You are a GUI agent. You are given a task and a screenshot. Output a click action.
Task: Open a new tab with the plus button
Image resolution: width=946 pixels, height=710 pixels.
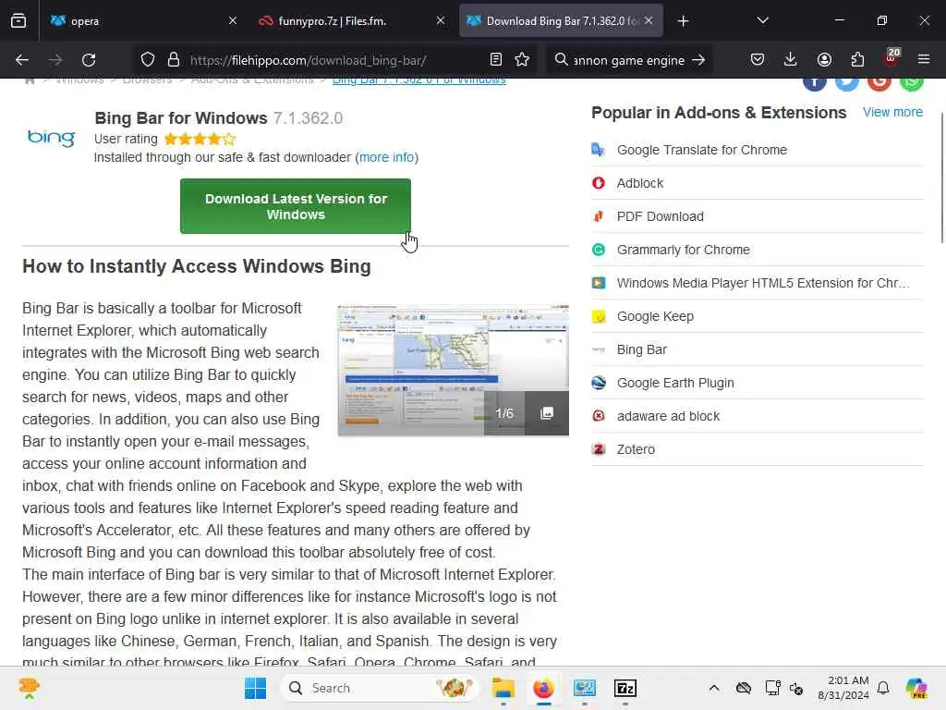683,21
